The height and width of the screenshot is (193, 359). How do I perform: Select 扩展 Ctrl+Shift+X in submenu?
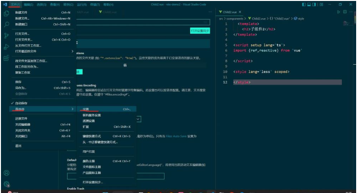(107, 126)
